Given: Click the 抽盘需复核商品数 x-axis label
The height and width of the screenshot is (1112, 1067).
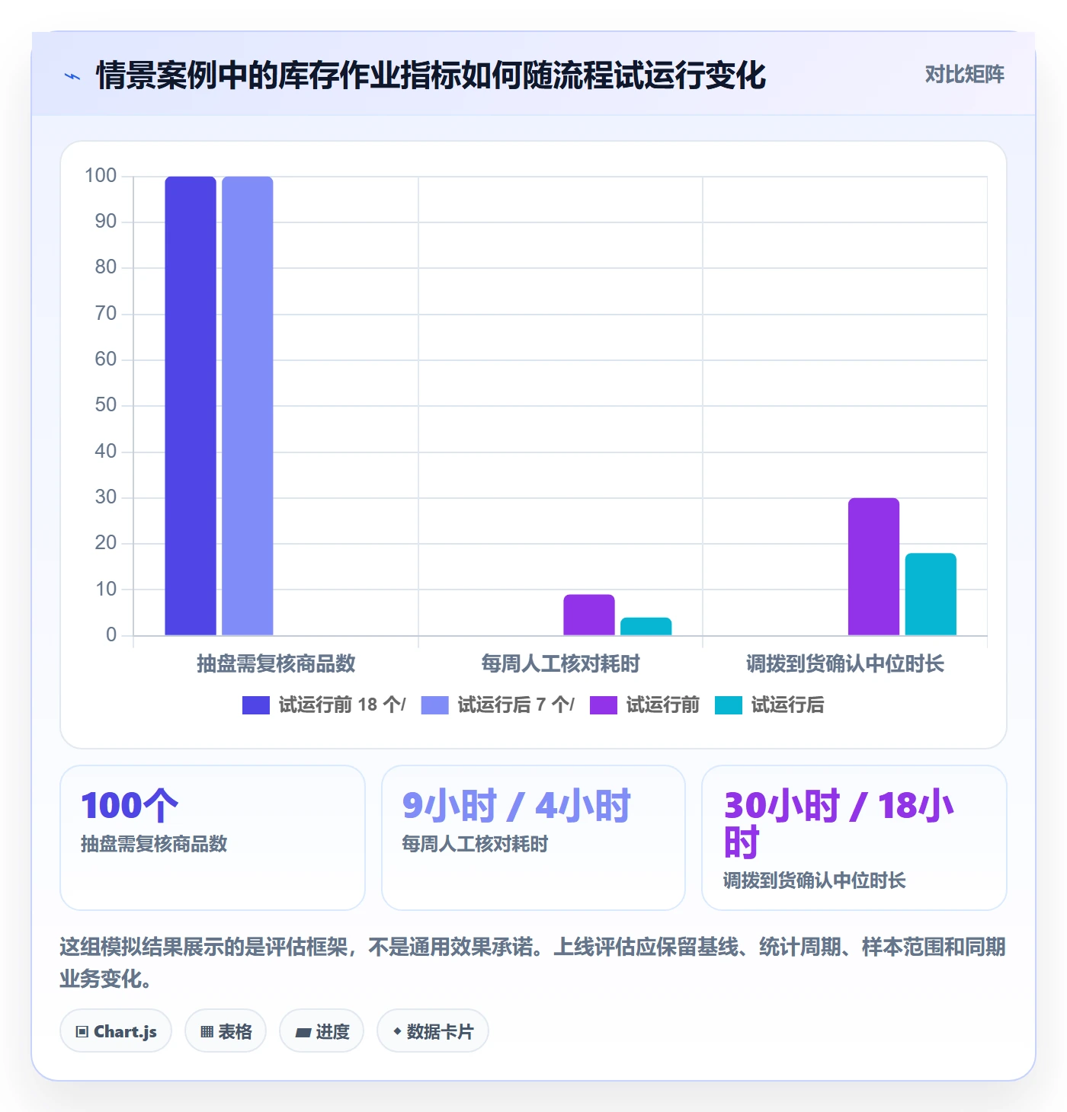Looking at the screenshot, I should pos(276,664).
